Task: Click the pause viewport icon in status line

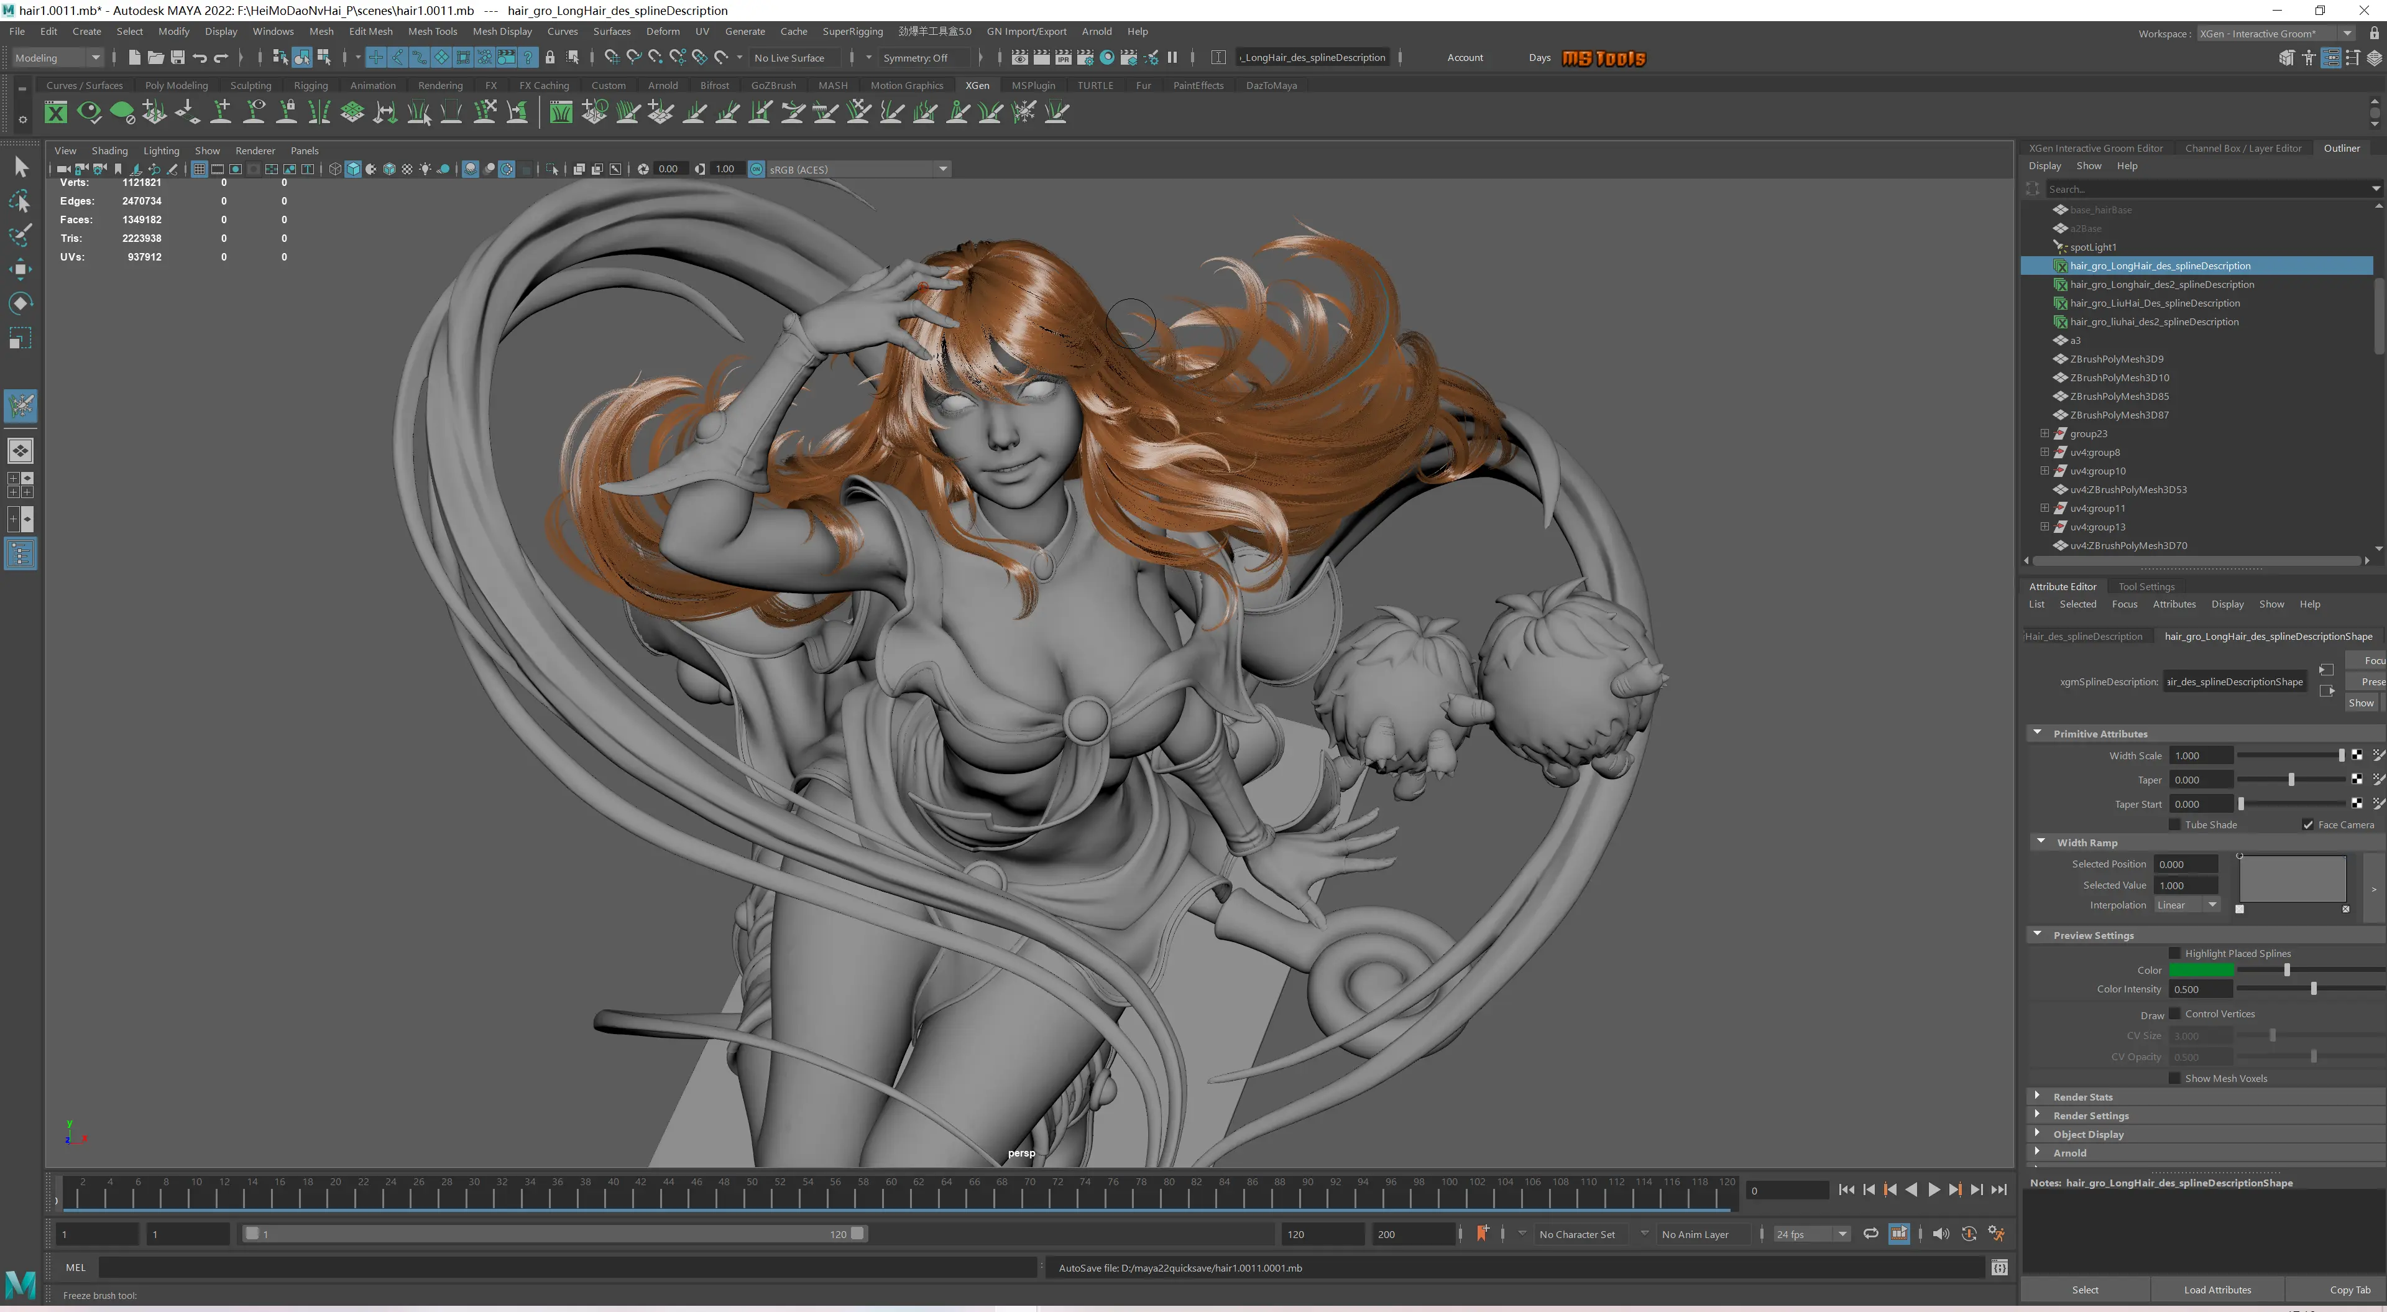Action: (x=1172, y=57)
